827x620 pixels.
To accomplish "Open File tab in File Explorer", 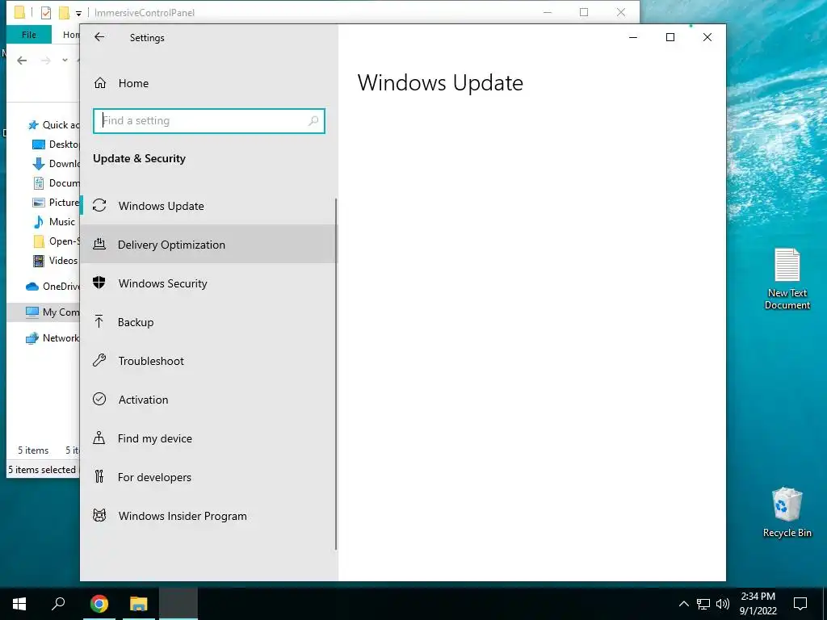I will tap(29, 35).
